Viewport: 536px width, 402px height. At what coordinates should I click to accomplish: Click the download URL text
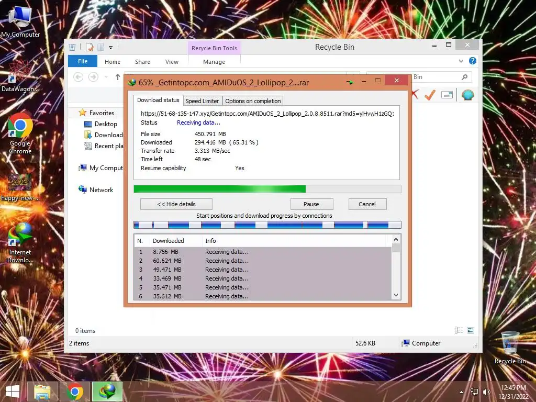point(267,114)
